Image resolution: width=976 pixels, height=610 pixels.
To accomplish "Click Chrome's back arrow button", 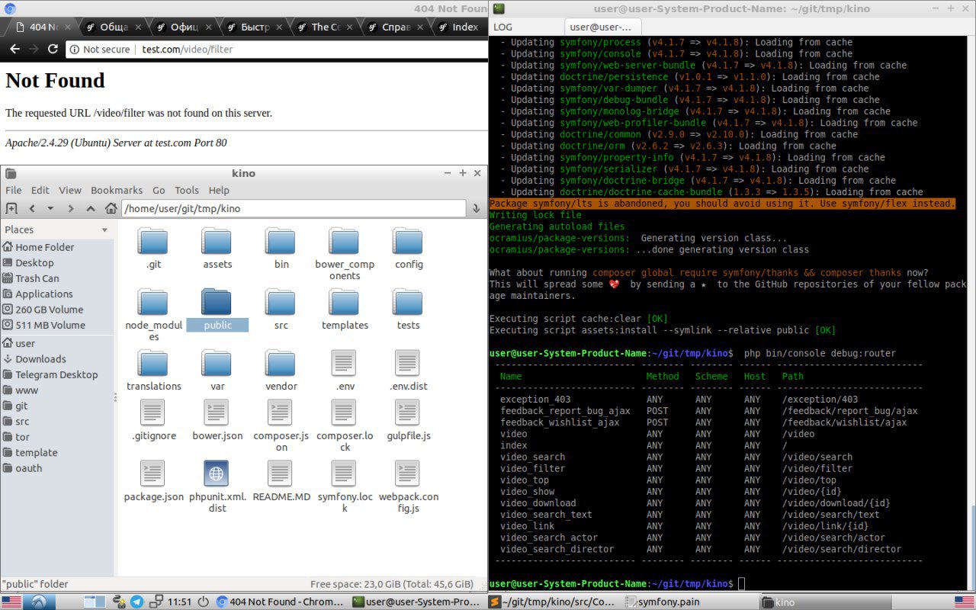I will pyautogui.click(x=14, y=49).
